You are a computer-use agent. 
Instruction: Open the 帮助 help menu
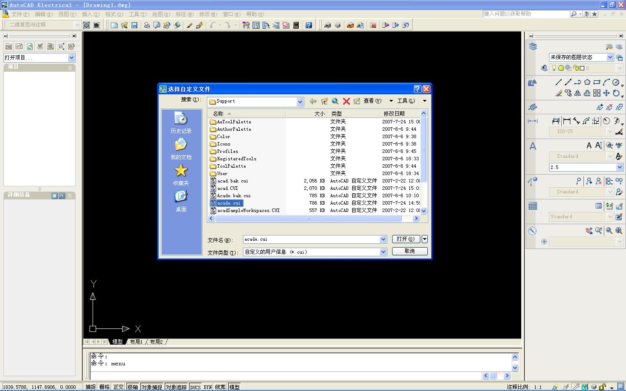click(255, 14)
